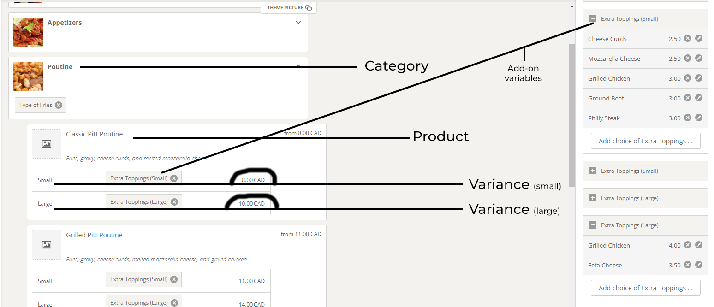Click Classic Pitt Poutine image placeholder
This screenshot has width=714, height=307.
[x=47, y=144]
